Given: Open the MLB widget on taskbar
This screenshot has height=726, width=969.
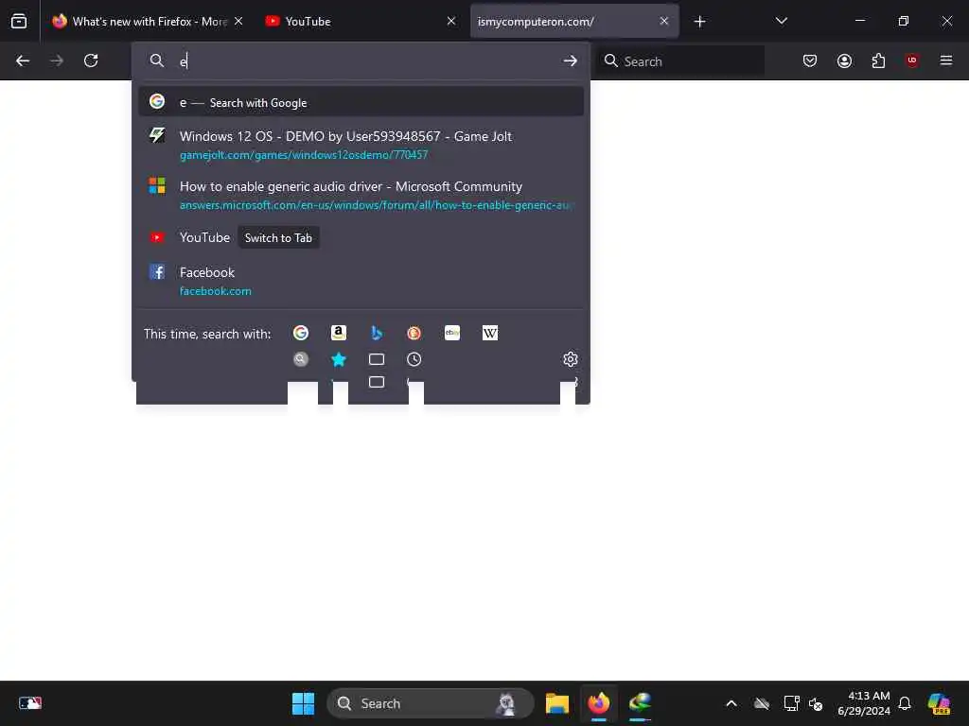Looking at the screenshot, I should pos(30,703).
